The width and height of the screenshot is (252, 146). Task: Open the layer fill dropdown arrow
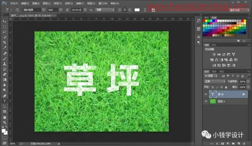[248, 87]
